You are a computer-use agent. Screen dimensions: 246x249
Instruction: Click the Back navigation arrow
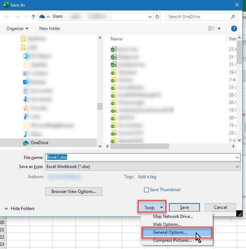(7, 17)
